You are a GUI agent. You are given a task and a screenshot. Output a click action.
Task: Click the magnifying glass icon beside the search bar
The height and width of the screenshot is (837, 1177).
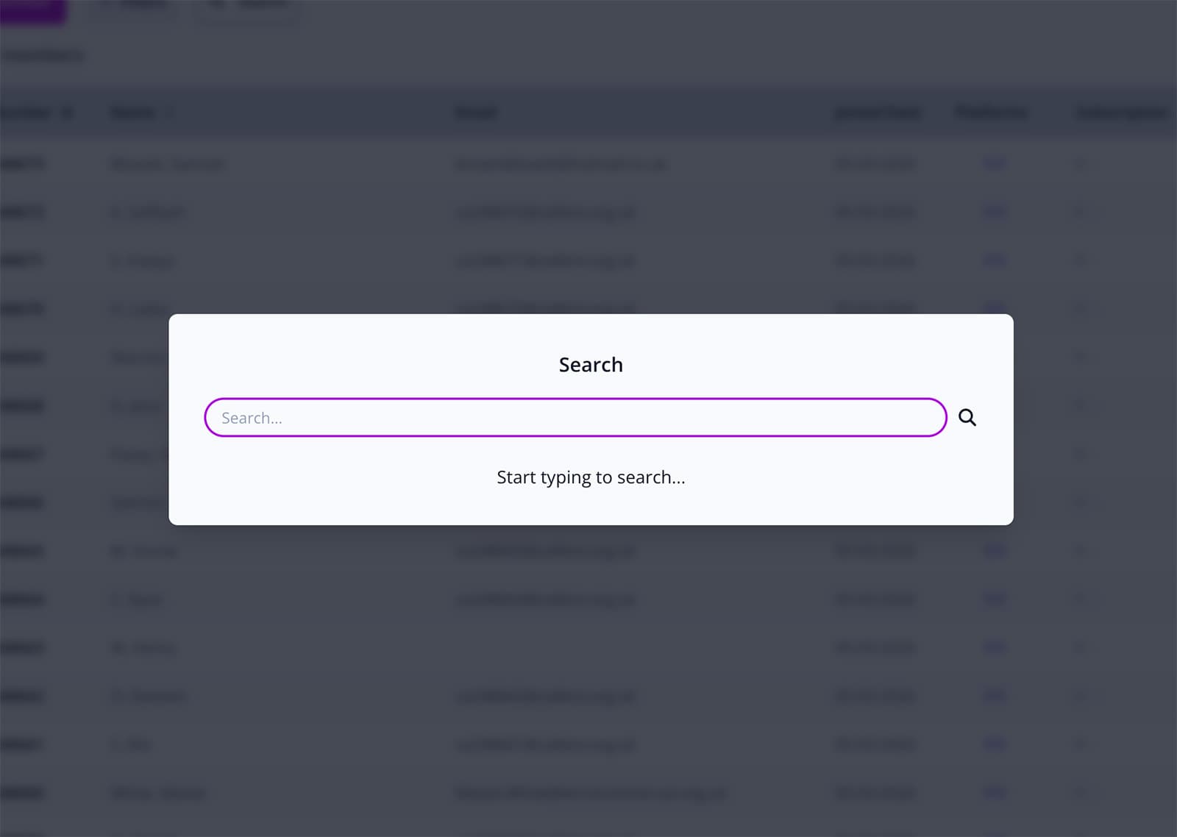click(967, 417)
